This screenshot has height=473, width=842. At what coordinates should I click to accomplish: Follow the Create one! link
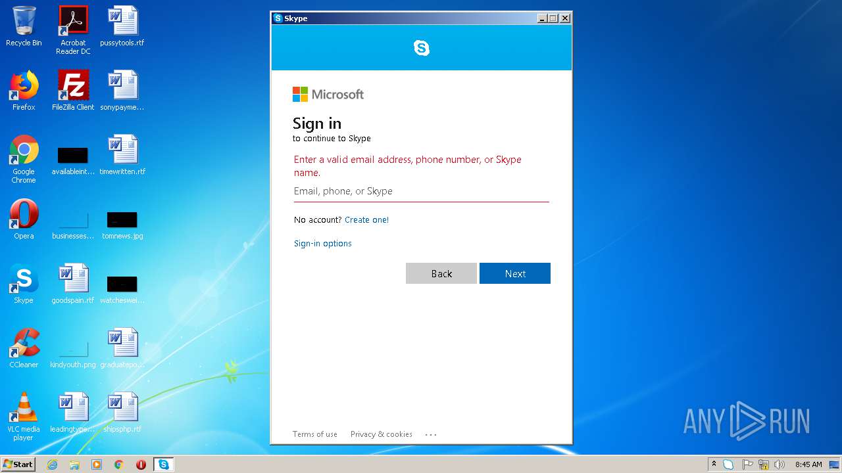click(x=366, y=220)
